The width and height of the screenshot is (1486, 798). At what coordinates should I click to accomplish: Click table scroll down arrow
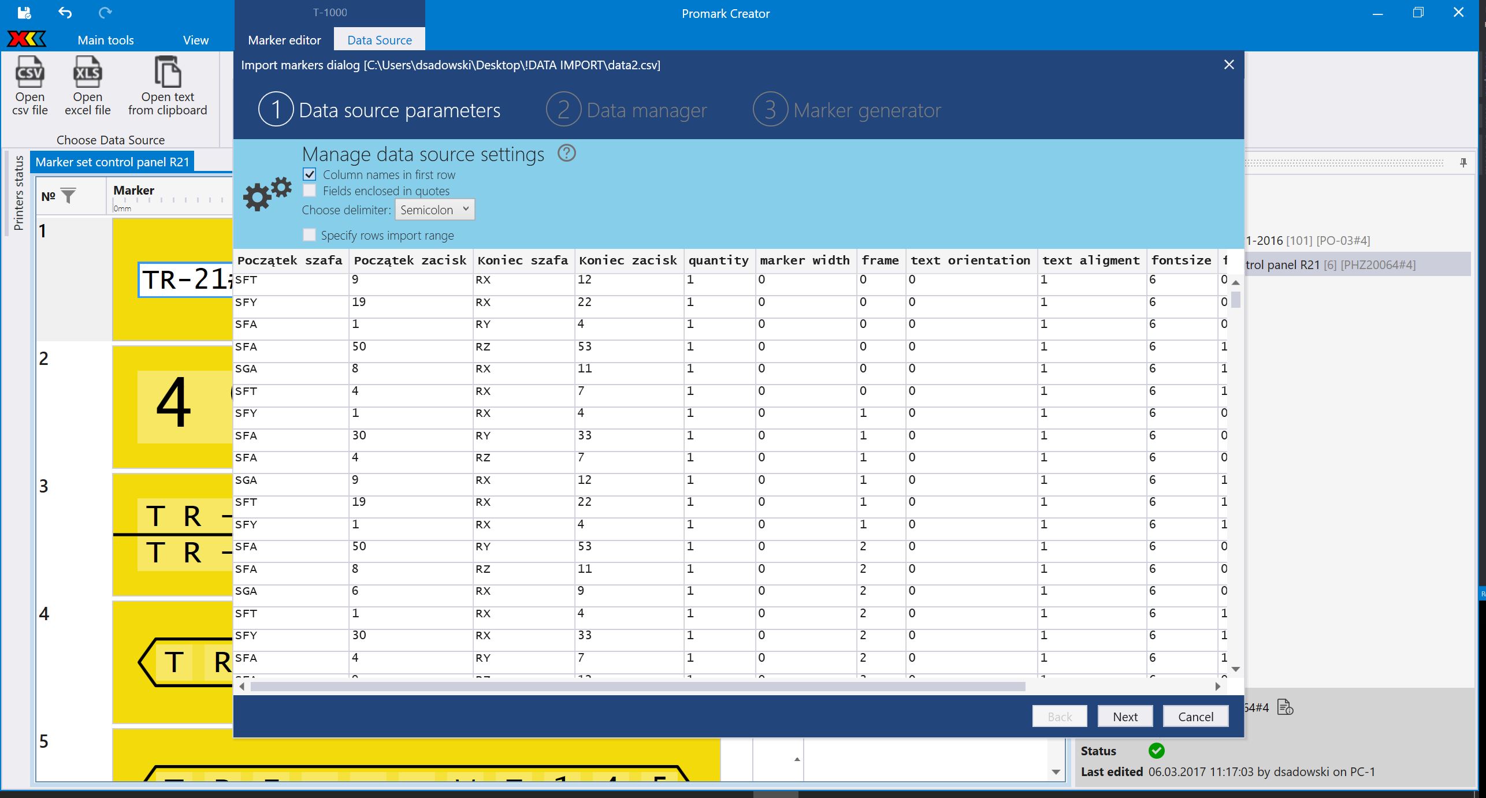tap(1236, 669)
